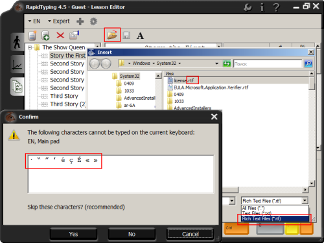Image resolution: width=324 pixels, height=243 pixels.
Task: Open the EN language dropdown
Action: coord(34,21)
